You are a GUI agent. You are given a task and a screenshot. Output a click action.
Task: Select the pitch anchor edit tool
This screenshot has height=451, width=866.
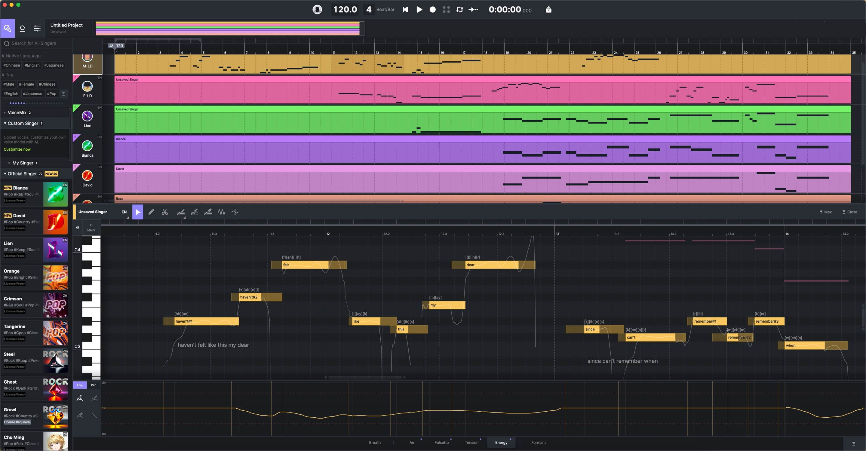(x=194, y=212)
